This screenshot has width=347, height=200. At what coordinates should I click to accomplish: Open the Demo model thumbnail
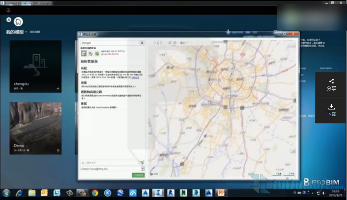coord(35,128)
